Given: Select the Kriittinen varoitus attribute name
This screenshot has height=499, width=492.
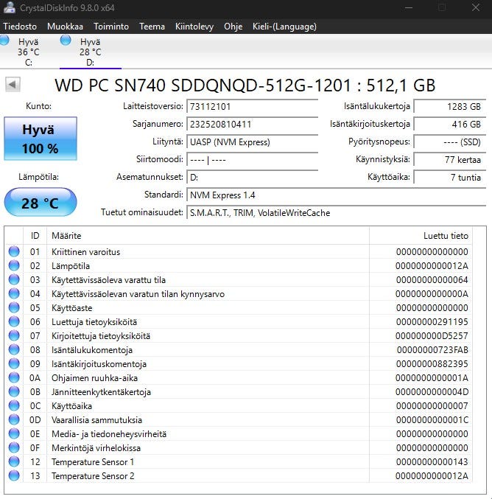Looking at the screenshot, I should pyautogui.click(x=86, y=252).
